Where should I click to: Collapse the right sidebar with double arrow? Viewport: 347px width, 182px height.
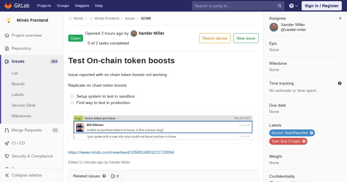point(340,18)
